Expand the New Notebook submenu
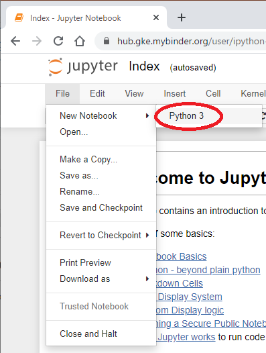 (x=101, y=115)
